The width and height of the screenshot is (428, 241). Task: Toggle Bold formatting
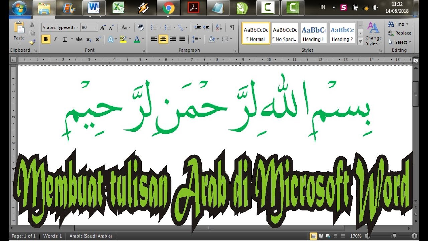point(46,39)
